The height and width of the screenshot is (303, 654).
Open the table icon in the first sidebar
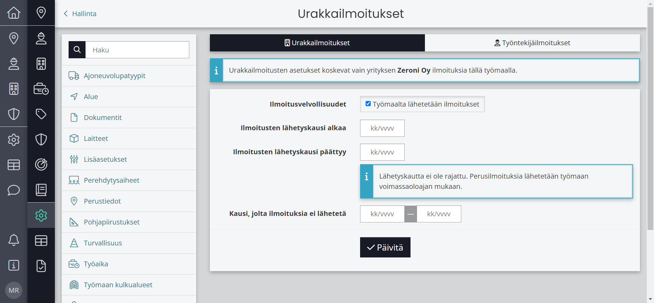point(14,165)
